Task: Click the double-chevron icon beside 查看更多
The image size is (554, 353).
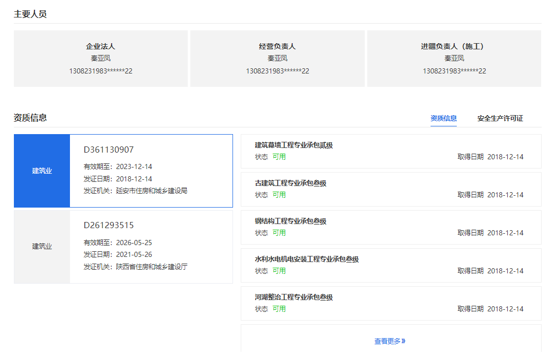Action: point(404,341)
